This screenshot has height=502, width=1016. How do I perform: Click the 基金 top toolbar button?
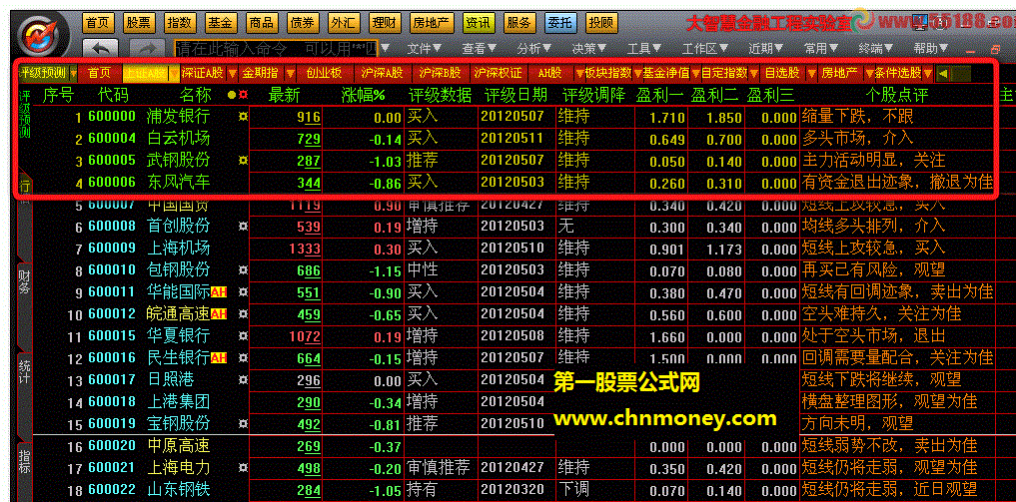tap(220, 23)
